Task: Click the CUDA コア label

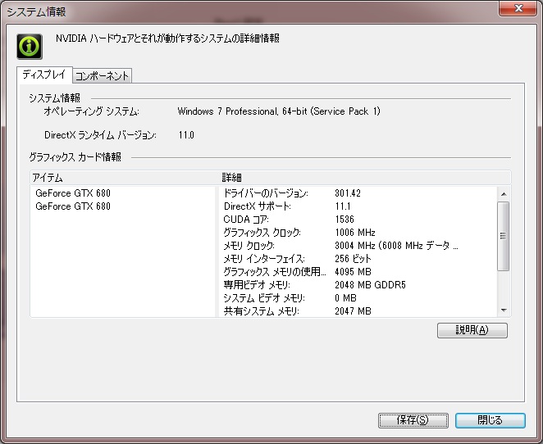Action: point(246,220)
